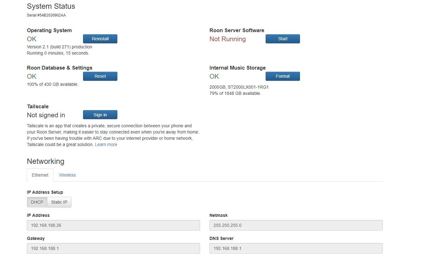Click the Networking section heading
The width and height of the screenshot is (432, 263).
[x=46, y=161]
